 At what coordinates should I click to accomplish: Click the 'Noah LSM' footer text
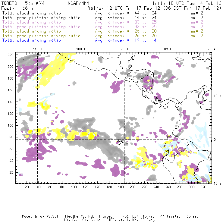pos(130,216)
